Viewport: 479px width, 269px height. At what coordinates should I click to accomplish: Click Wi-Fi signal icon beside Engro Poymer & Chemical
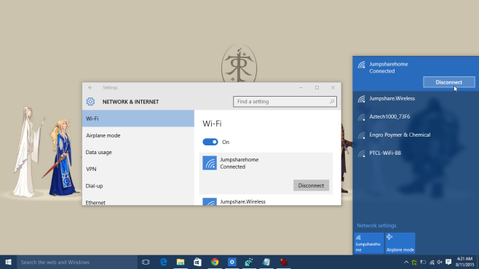pyautogui.click(x=362, y=135)
